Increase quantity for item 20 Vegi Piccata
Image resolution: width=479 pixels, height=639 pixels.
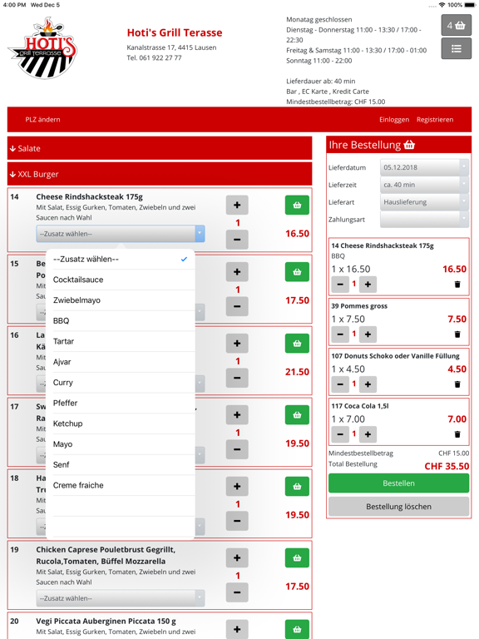coord(237,629)
